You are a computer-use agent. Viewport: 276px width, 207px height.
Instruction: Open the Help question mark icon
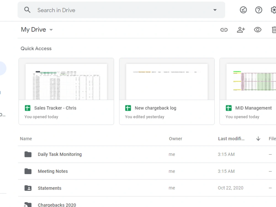click(259, 10)
